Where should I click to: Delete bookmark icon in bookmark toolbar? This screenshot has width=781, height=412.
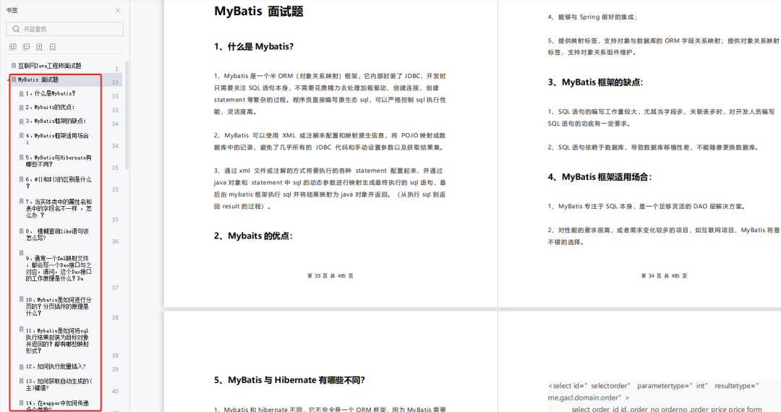52,47
